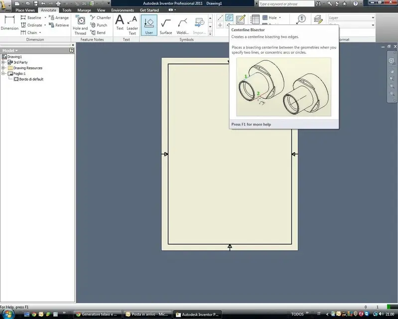The height and width of the screenshot is (319, 398).
Task: Click the help question mark icon
Action: (356, 3)
